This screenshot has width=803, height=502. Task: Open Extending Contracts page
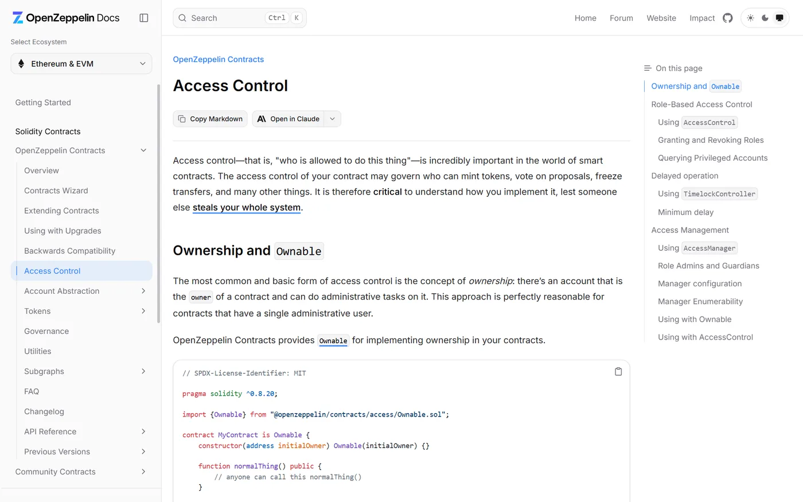[x=61, y=211]
